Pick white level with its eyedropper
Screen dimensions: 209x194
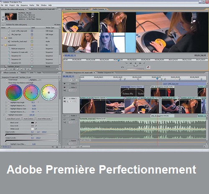(x=36, y=129)
